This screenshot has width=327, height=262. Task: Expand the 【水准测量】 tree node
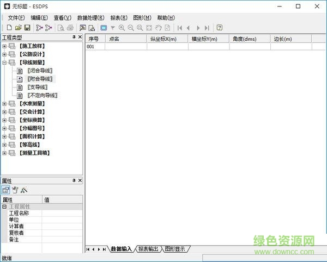pyautogui.click(x=4, y=104)
